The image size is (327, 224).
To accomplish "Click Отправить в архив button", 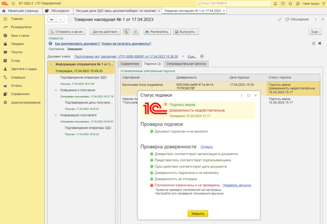I will click(67, 32).
